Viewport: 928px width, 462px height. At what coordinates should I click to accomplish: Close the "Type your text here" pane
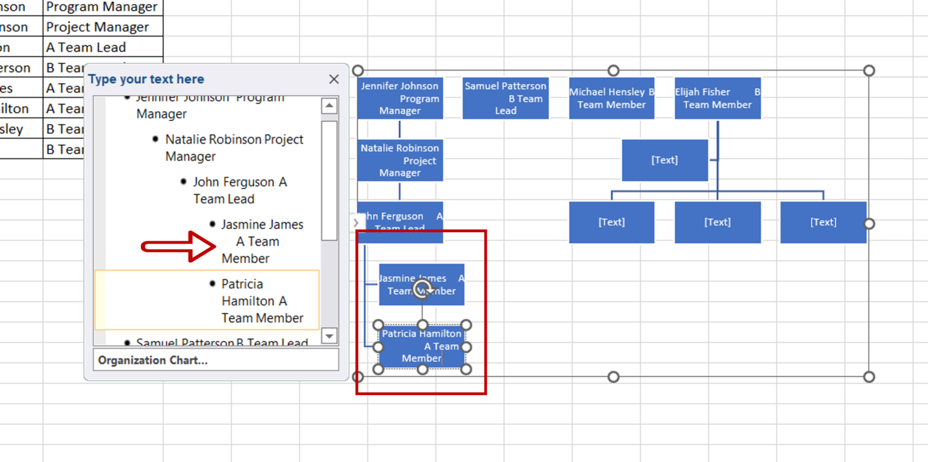tap(333, 79)
